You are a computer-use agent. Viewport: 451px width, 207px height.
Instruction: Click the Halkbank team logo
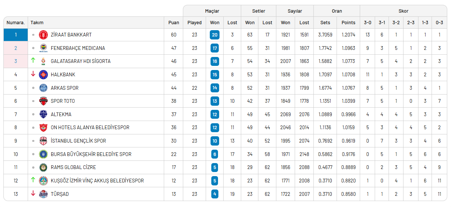tap(43, 74)
